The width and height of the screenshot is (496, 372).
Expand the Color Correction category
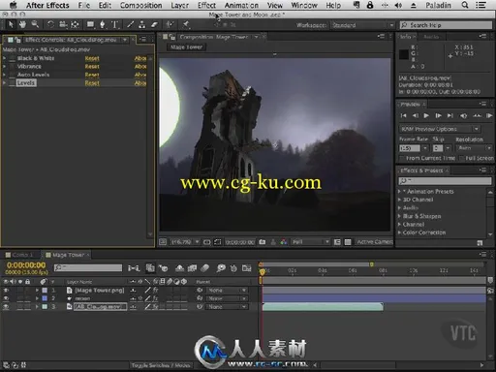(x=400, y=232)
